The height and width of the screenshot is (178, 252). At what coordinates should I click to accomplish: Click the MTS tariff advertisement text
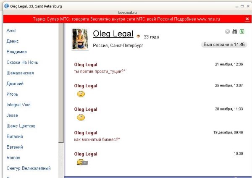[127, 19]
